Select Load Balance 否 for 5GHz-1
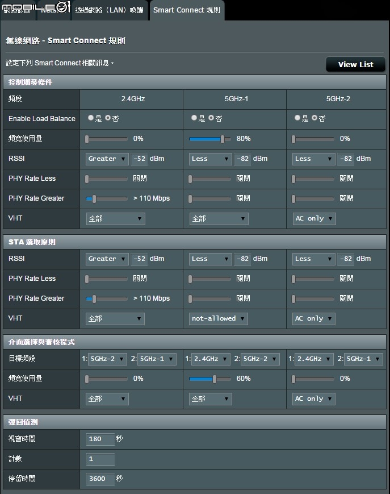The height and width of the screenshot is (494, 390). click(x=211, y=118)
